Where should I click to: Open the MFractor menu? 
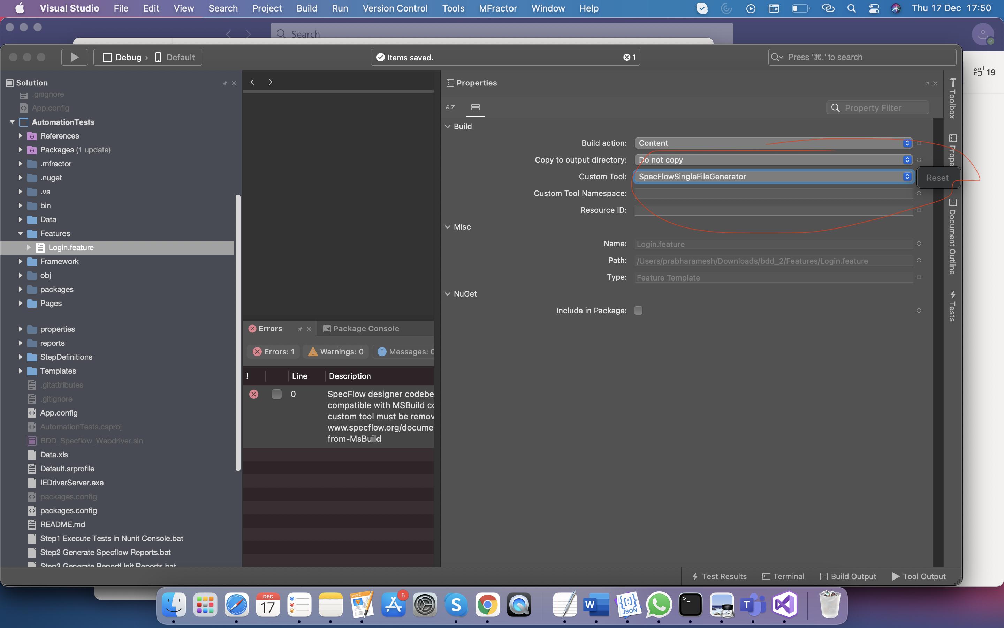point(497,8)
